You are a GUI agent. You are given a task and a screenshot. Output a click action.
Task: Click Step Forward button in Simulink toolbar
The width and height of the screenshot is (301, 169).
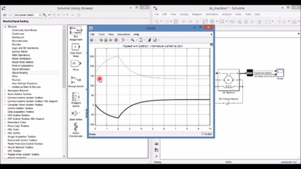coord(253,22)
